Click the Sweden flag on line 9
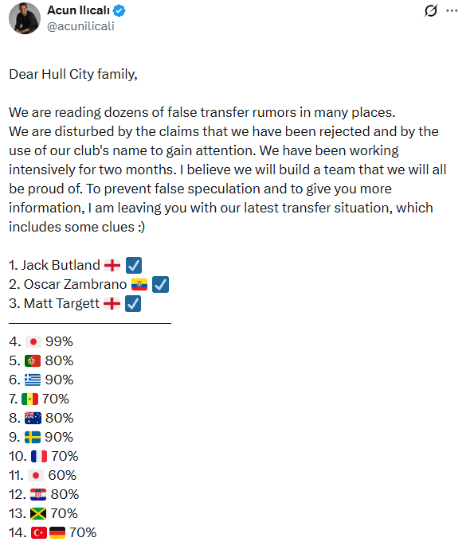The width and height of the screenshot is (470, 557). point(33,438)
